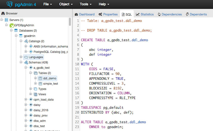Expand the simple_test table node
The height and width of the screenshot is (131, 213).
[36, 84]
